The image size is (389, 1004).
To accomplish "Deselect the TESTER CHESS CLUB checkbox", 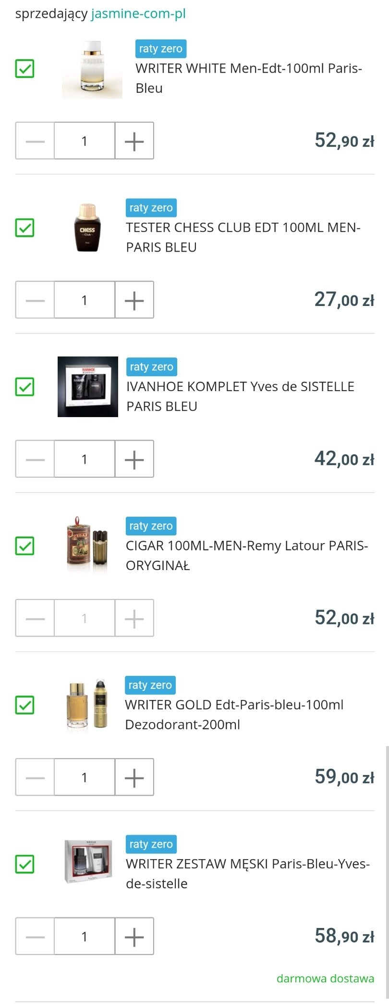I will point(24,228).
